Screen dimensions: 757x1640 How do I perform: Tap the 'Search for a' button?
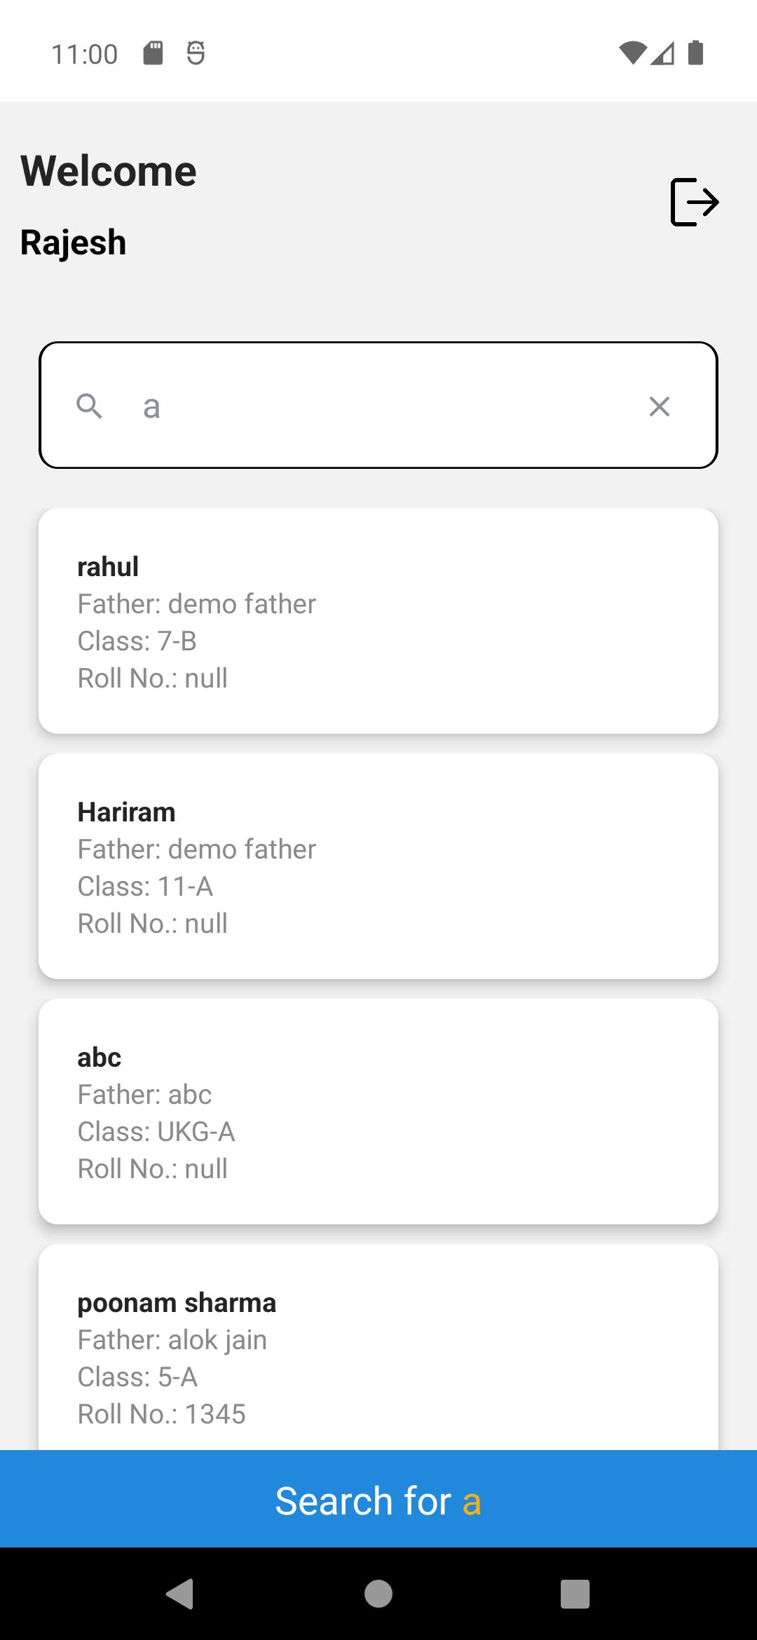coord(378,1498)
